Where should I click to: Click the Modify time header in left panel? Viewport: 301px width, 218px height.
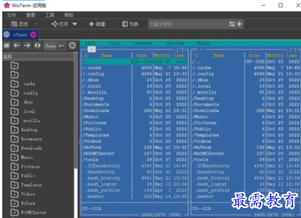[x=170, y=55]
